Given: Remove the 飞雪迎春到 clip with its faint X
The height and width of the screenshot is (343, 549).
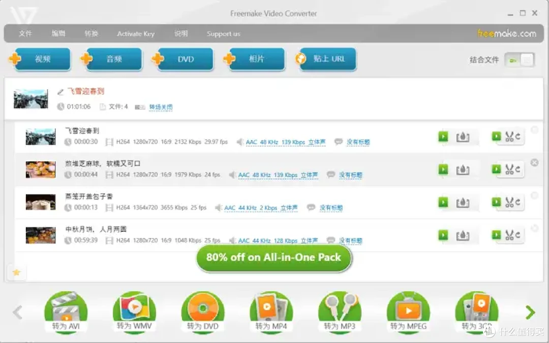Looking at the screenshot, I should 534,130.
